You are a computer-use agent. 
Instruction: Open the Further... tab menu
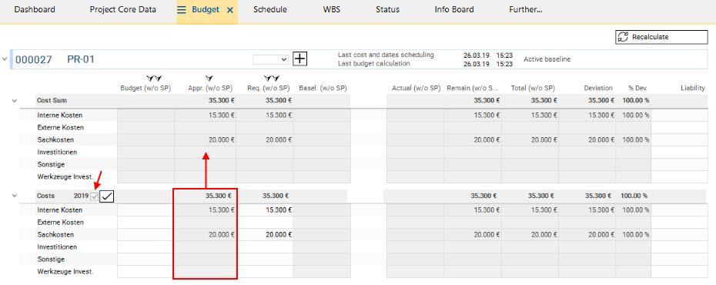[526, 9]
